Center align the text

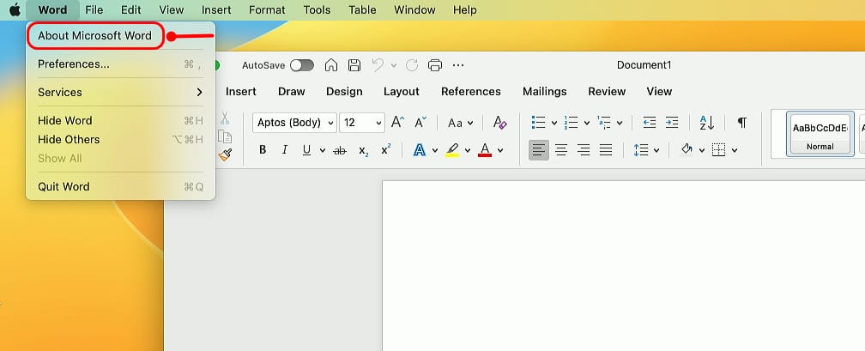click(561, 149)
